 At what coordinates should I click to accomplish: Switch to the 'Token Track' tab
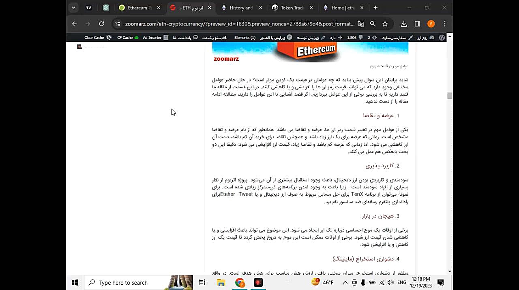pos(292,8)
